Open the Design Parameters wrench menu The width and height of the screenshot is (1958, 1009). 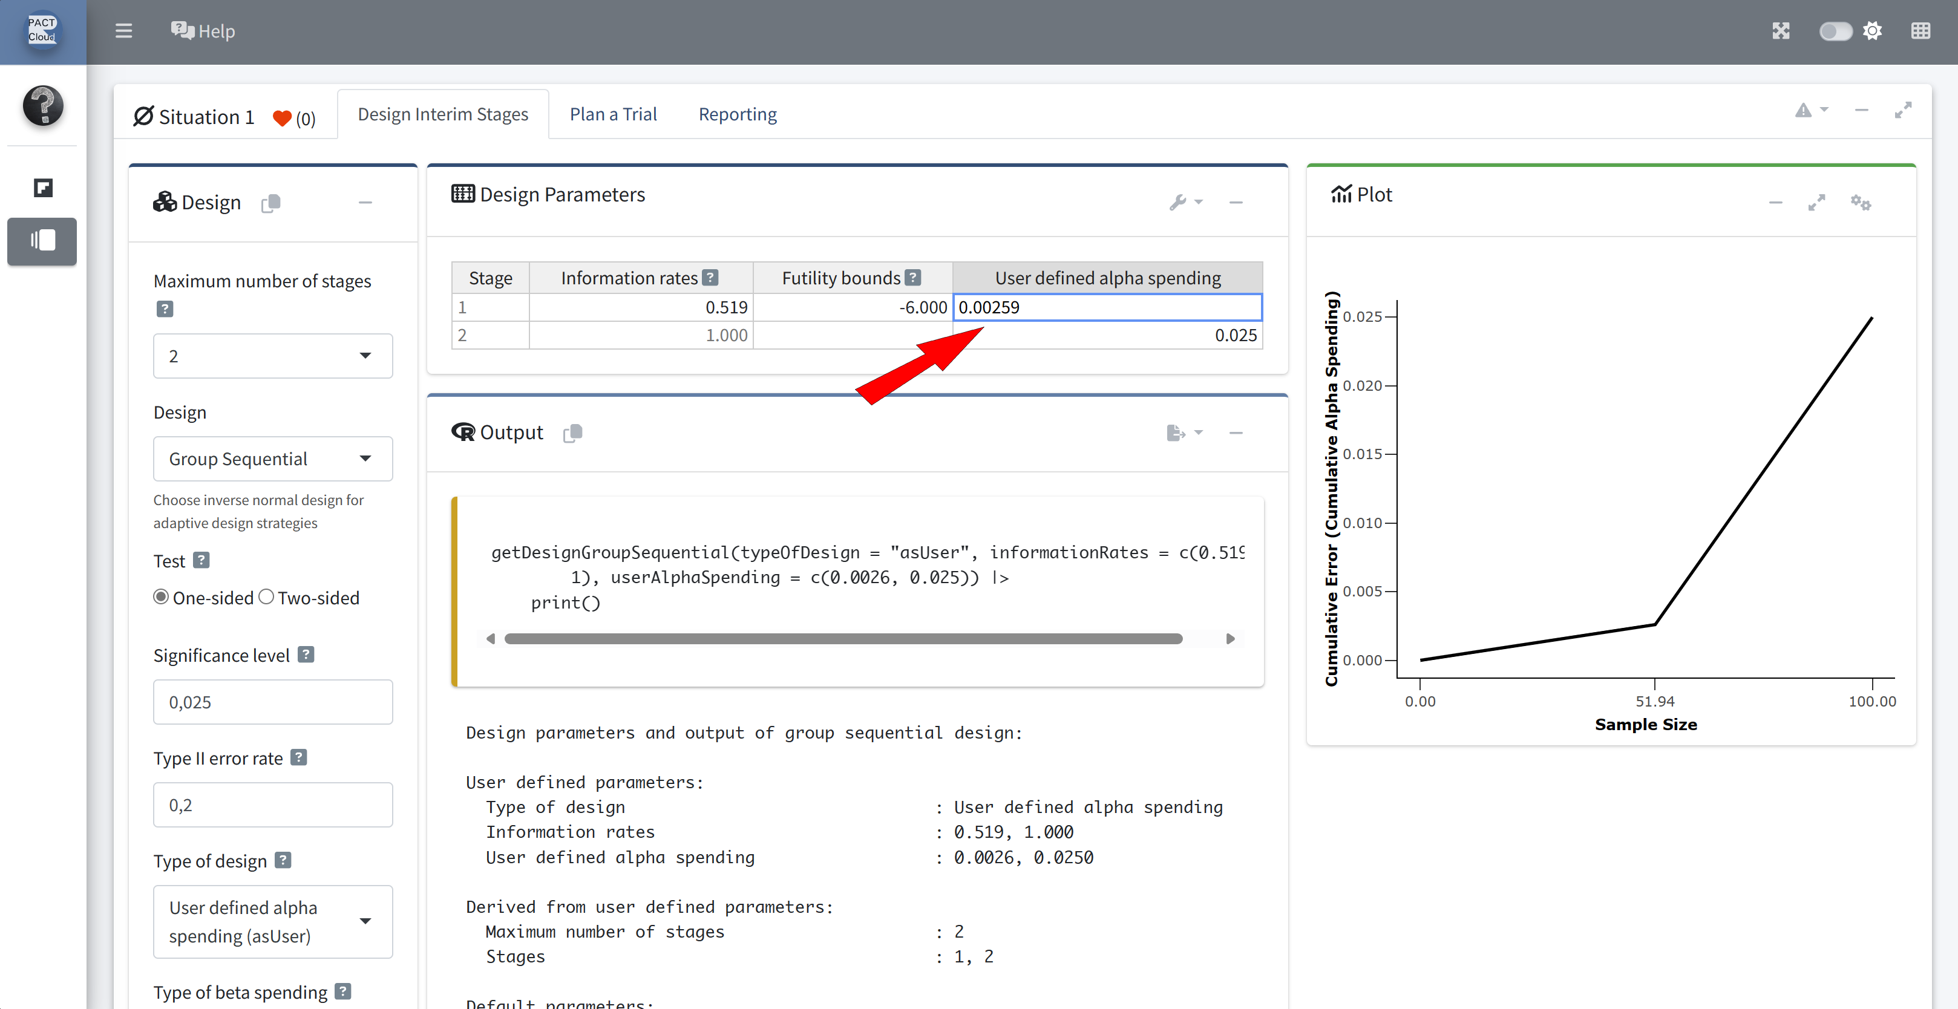tap(1184, 202)
